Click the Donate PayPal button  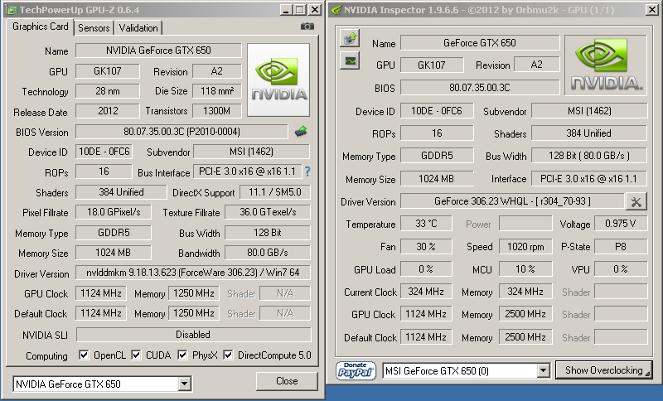click(x=356, y=370)
